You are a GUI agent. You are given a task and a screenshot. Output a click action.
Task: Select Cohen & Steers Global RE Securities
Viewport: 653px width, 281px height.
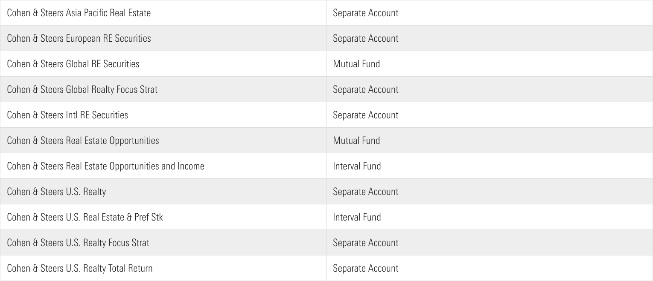73,64
